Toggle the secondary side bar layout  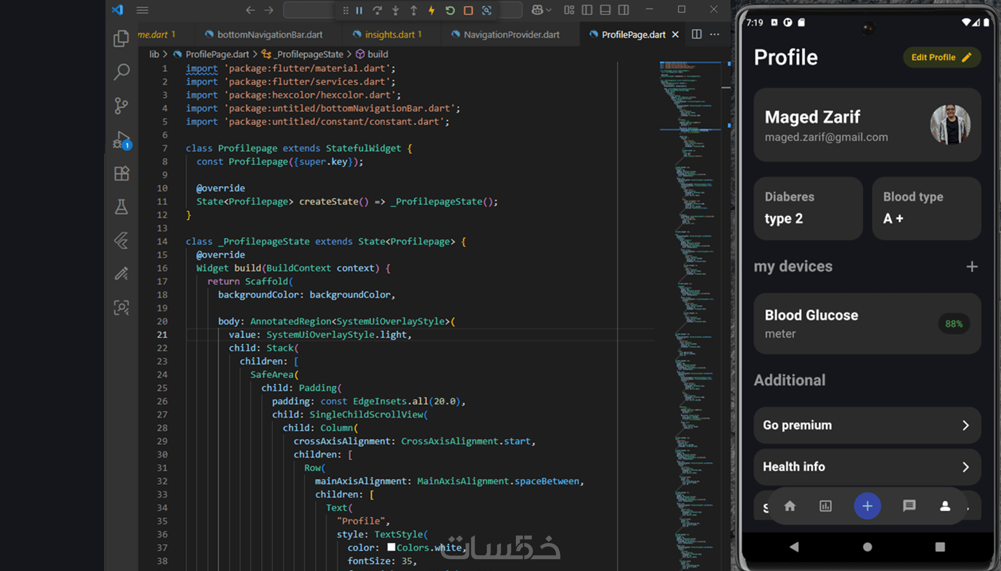click(624, 10)
